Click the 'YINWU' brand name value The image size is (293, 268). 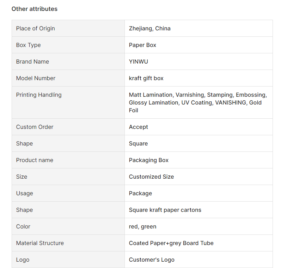pos(139,61)
